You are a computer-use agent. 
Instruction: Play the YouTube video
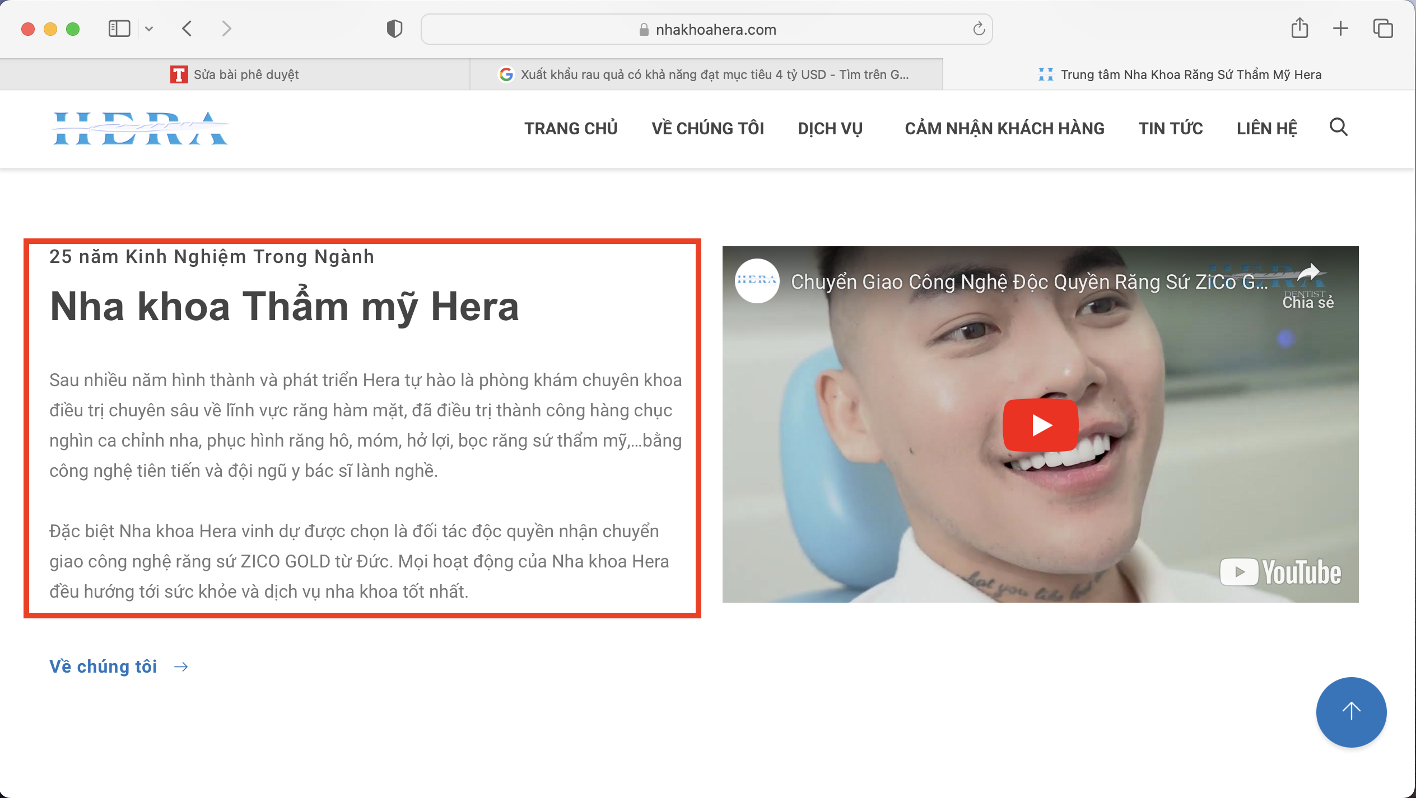[x=1040, y=425]
